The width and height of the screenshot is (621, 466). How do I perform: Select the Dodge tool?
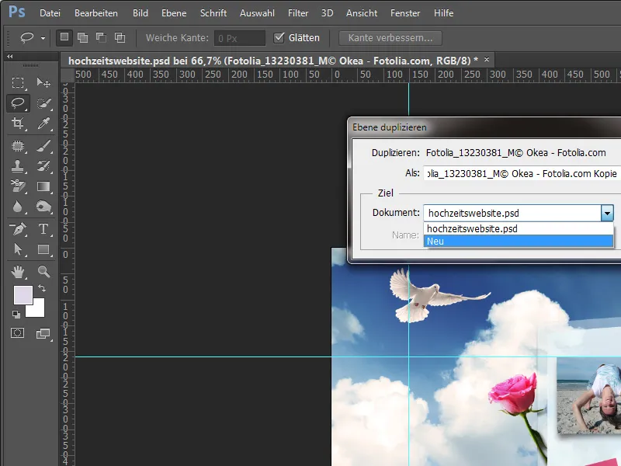(43, 207)
